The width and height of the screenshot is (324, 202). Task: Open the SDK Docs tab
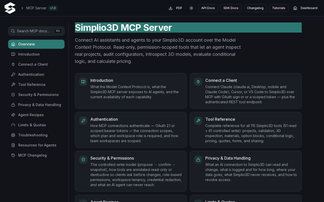(231, 8)
